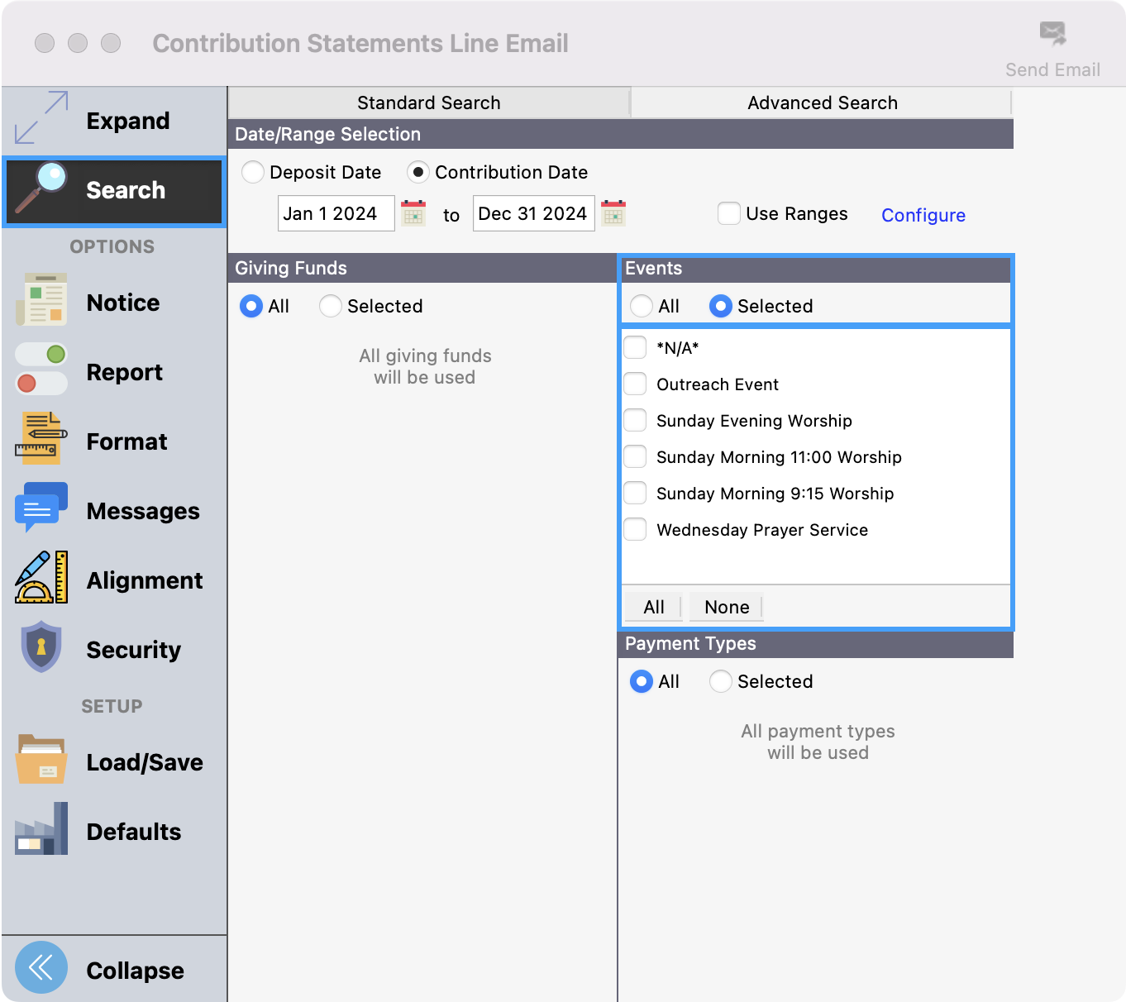Select Deposit Date radio option
This screenshot has width=1126, height=1002.
coord(253,172)
